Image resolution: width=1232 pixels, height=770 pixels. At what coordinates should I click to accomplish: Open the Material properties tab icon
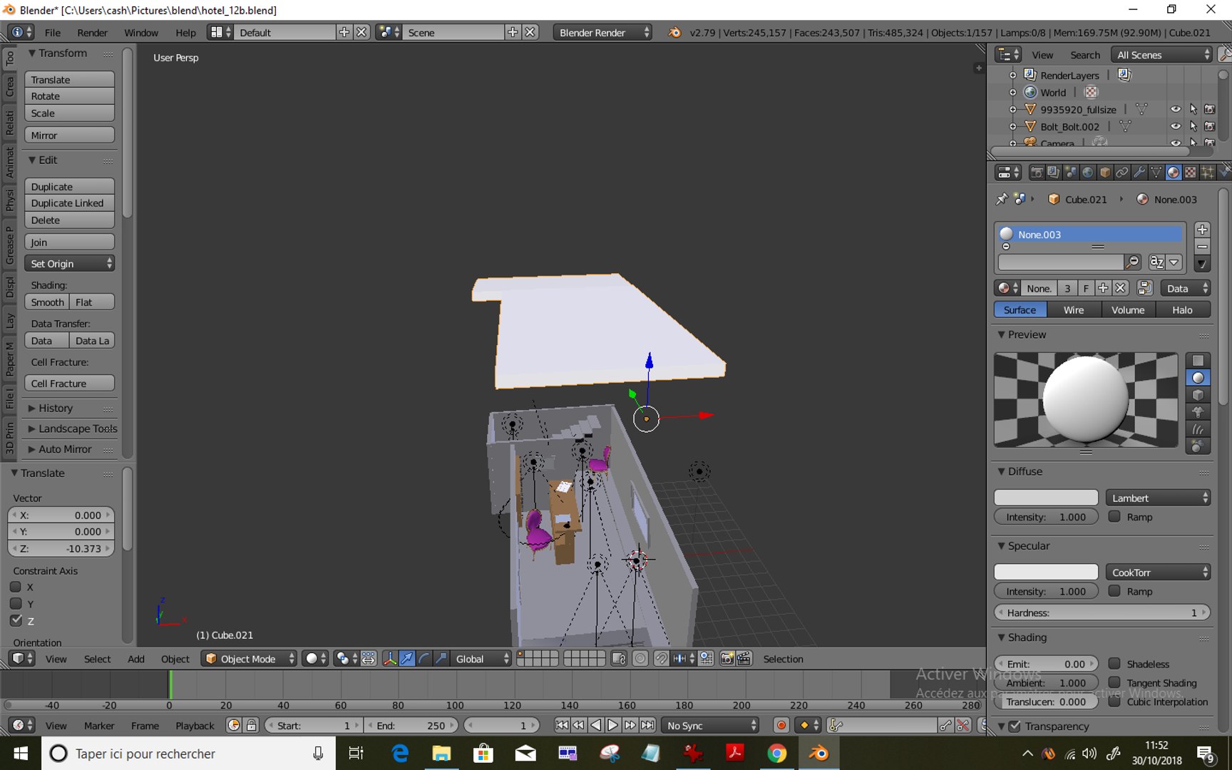pos(1173,173)
